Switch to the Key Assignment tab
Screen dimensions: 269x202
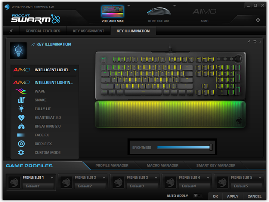(89, 31)
